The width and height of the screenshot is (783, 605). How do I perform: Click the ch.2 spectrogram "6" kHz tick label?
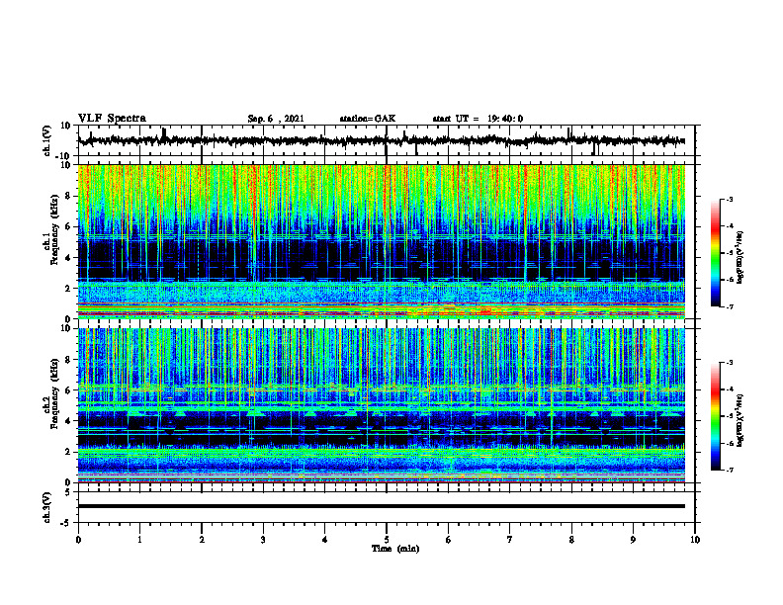point(69,390)
